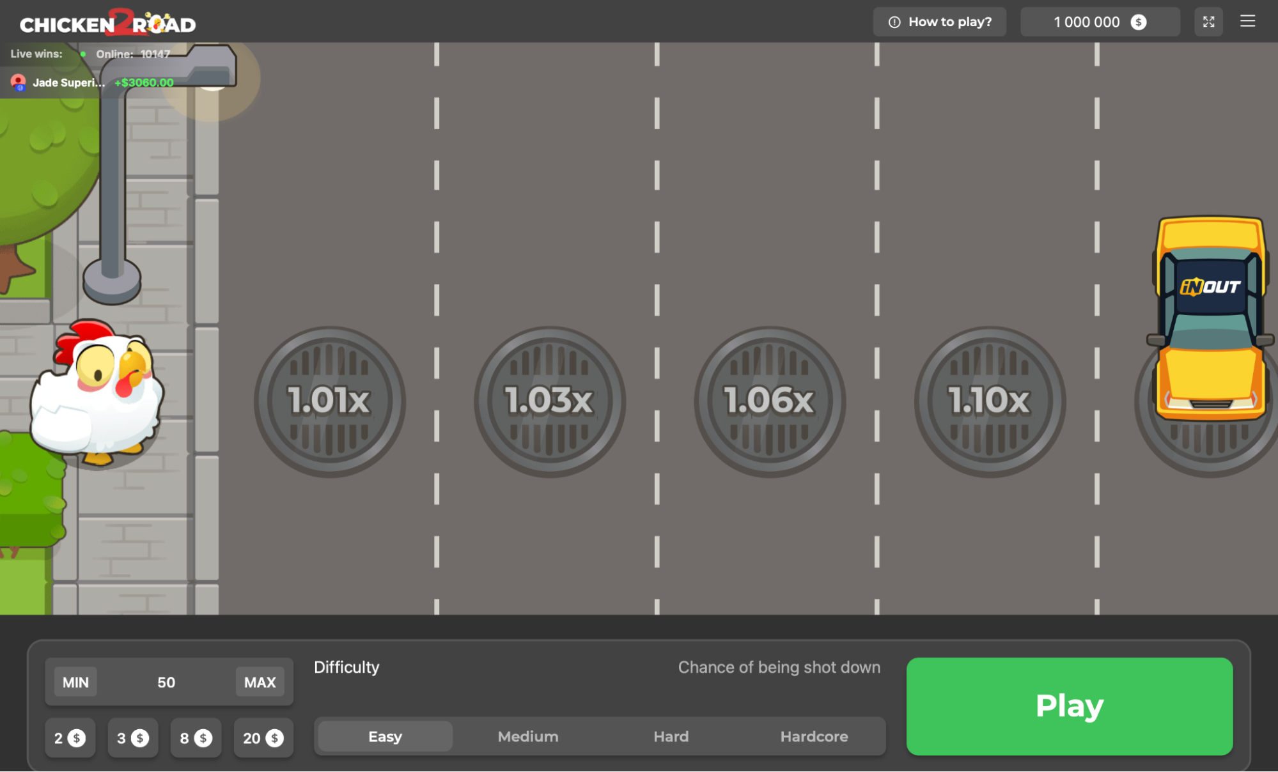The height and width of the screenshot is (772, 1278).
Task: Click the bet amount field showing 50
Action: coord(166,682)
